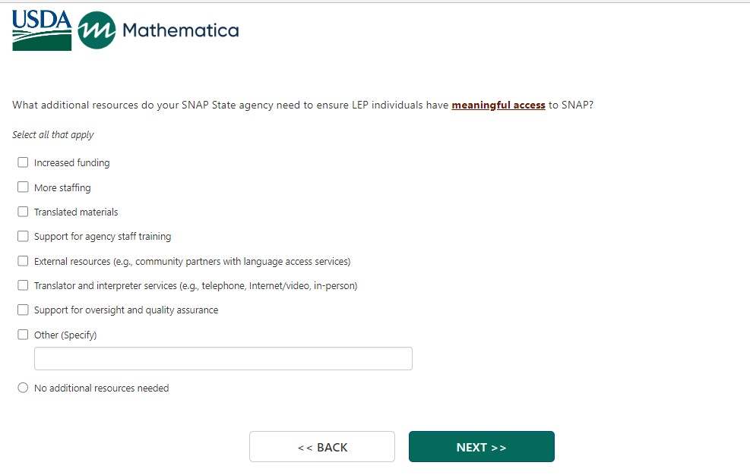Select the 'No additional resources needed' radio button

point(23,388)
